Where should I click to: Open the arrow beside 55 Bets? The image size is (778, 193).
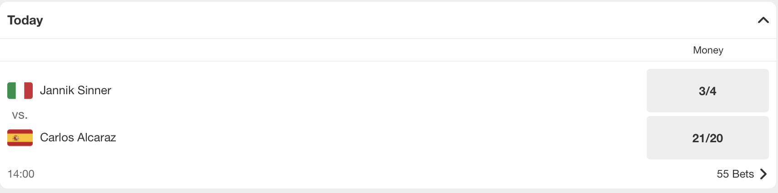pos(763,174)
